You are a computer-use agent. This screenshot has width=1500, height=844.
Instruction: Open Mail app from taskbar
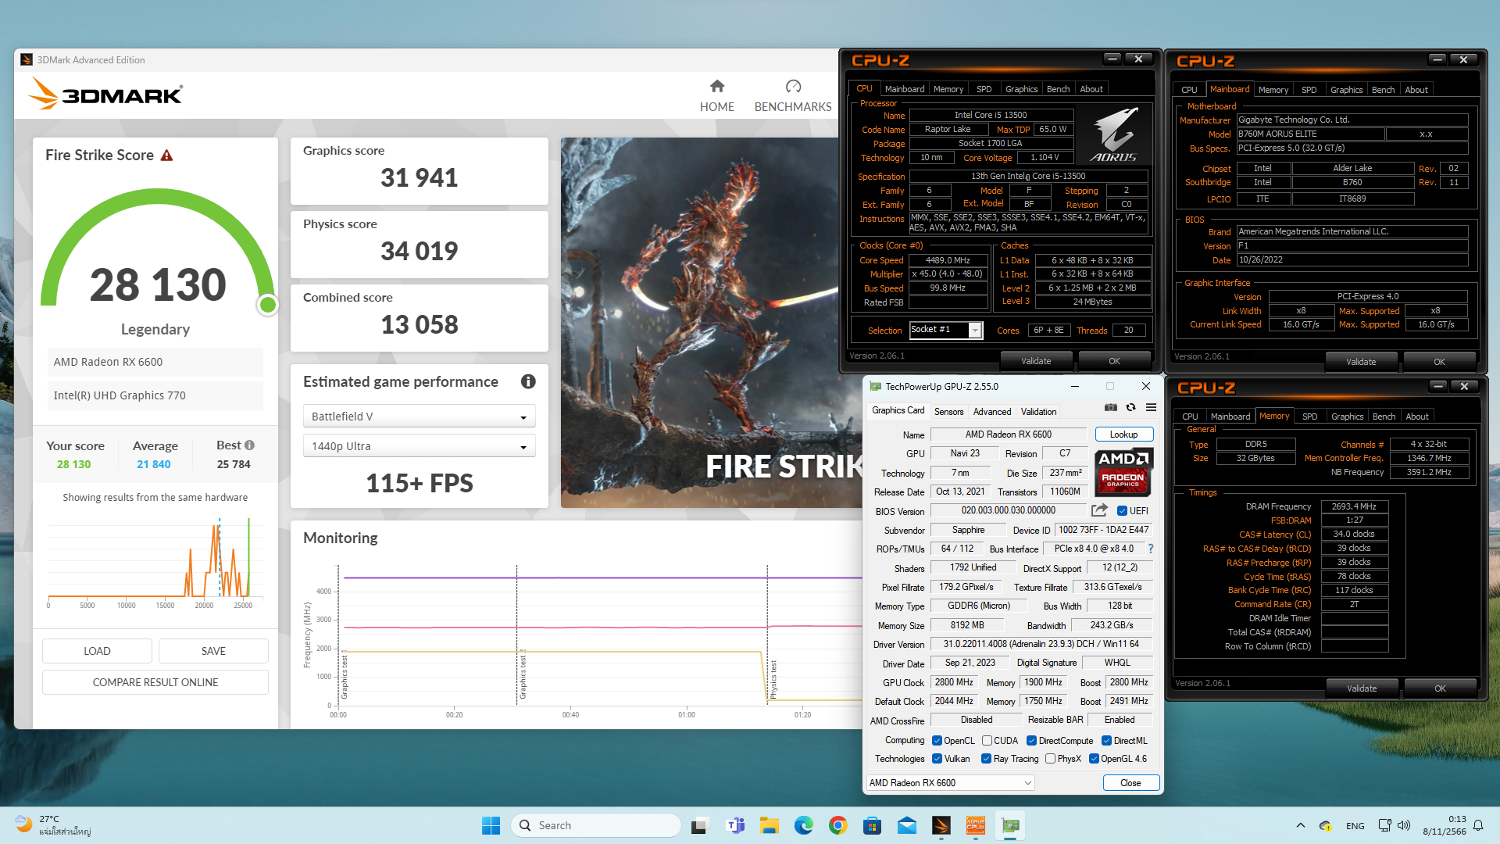pos(907,825)
